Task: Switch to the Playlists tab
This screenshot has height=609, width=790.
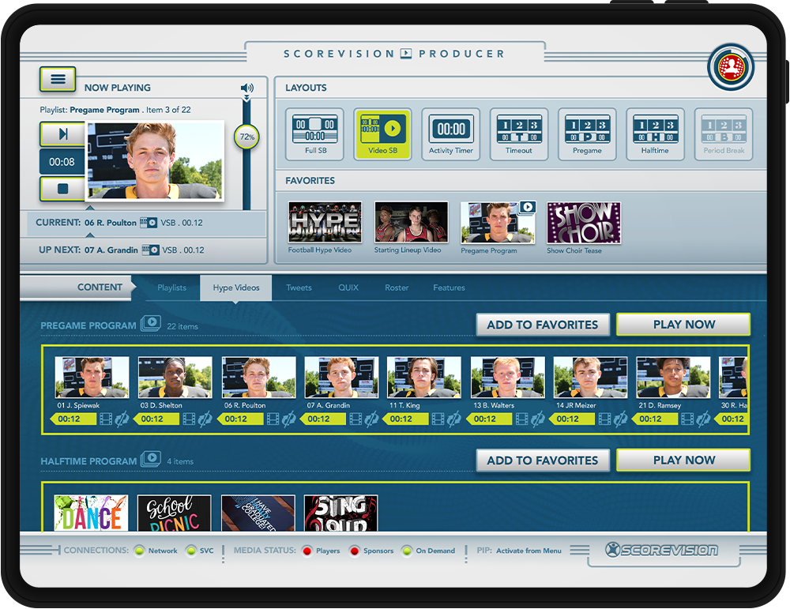Action: pos(171,288)
